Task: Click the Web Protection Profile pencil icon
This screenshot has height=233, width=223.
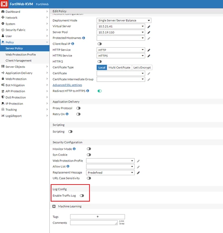Action: pyautogui.click(x=138, y=161)
